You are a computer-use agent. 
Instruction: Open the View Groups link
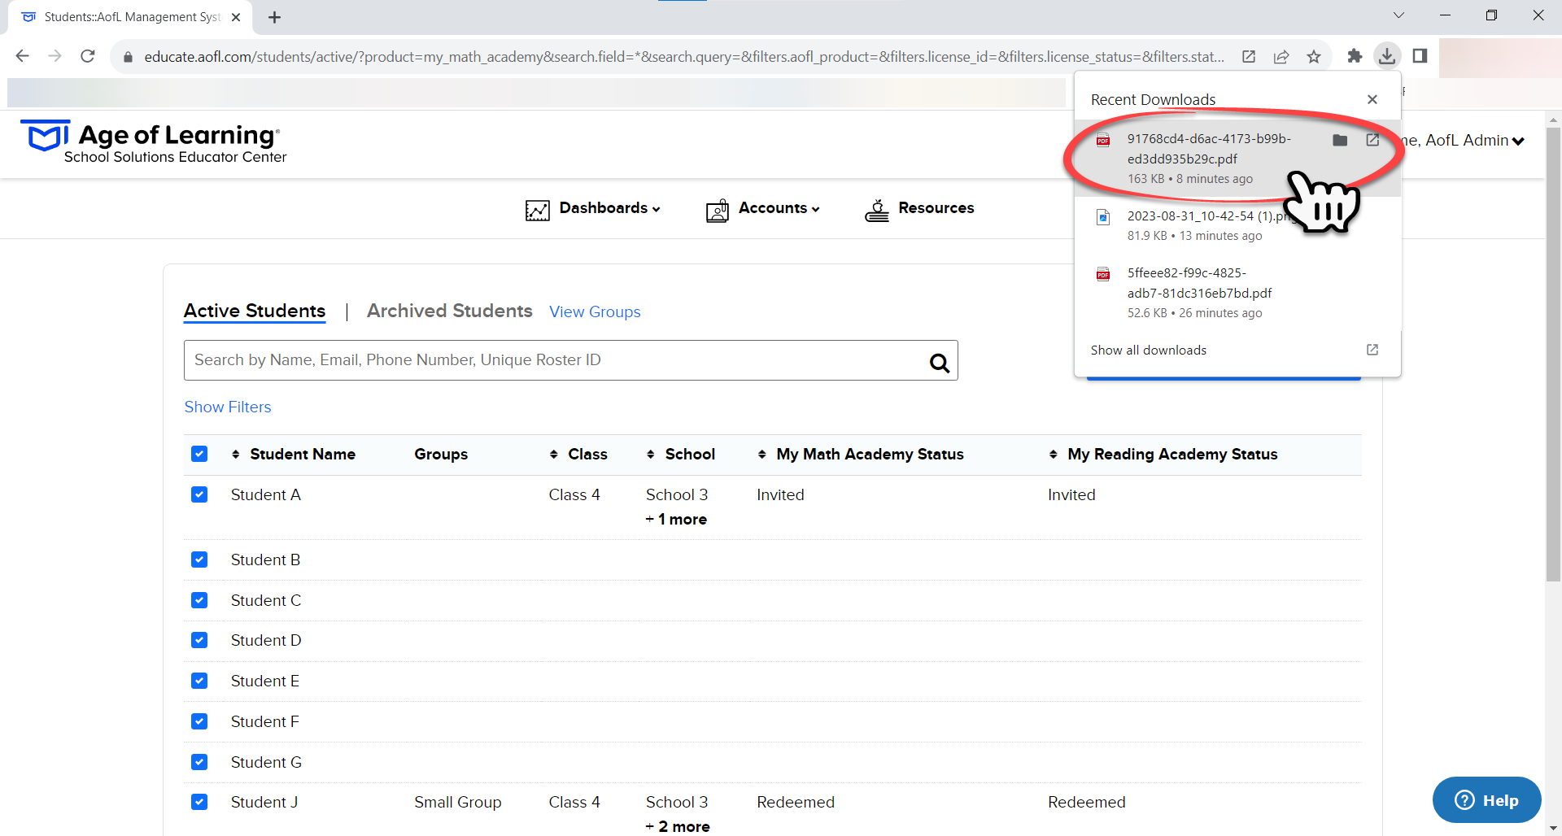[595, 311]
